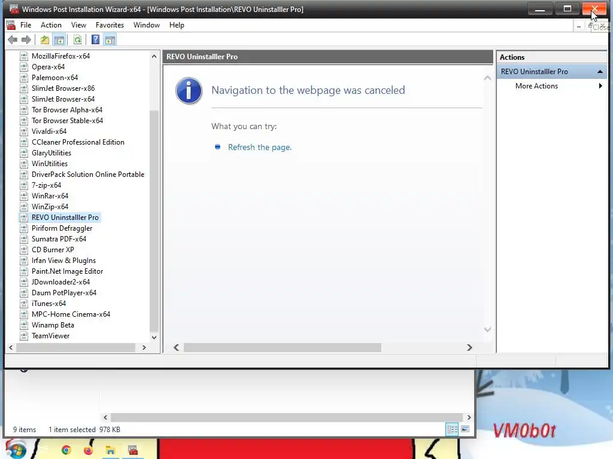The width and height of the screenshot is (613, 459).
Task: Click the icon next to Vivaldi-x64
Action: click(24, 131)
